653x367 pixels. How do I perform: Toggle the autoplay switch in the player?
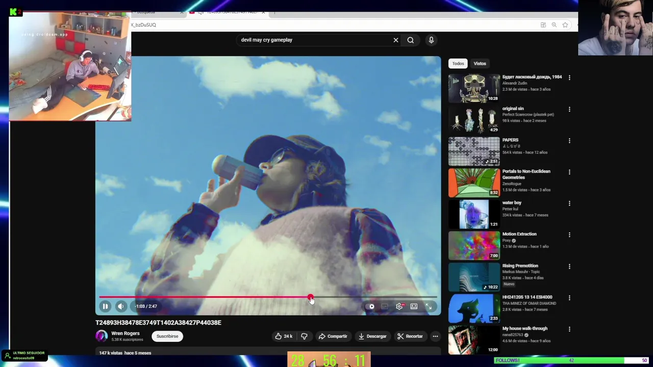click(371, 306)
